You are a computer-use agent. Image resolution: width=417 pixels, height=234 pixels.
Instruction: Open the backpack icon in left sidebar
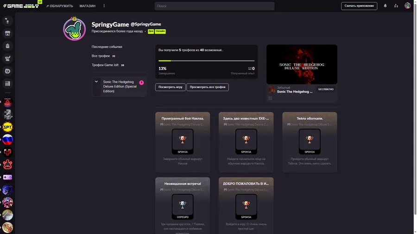(7, 46)
